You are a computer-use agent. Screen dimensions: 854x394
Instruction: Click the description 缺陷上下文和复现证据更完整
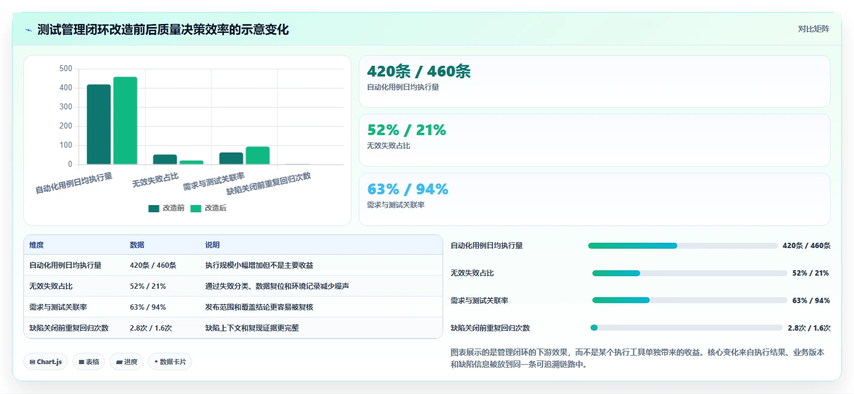point(252,328)
